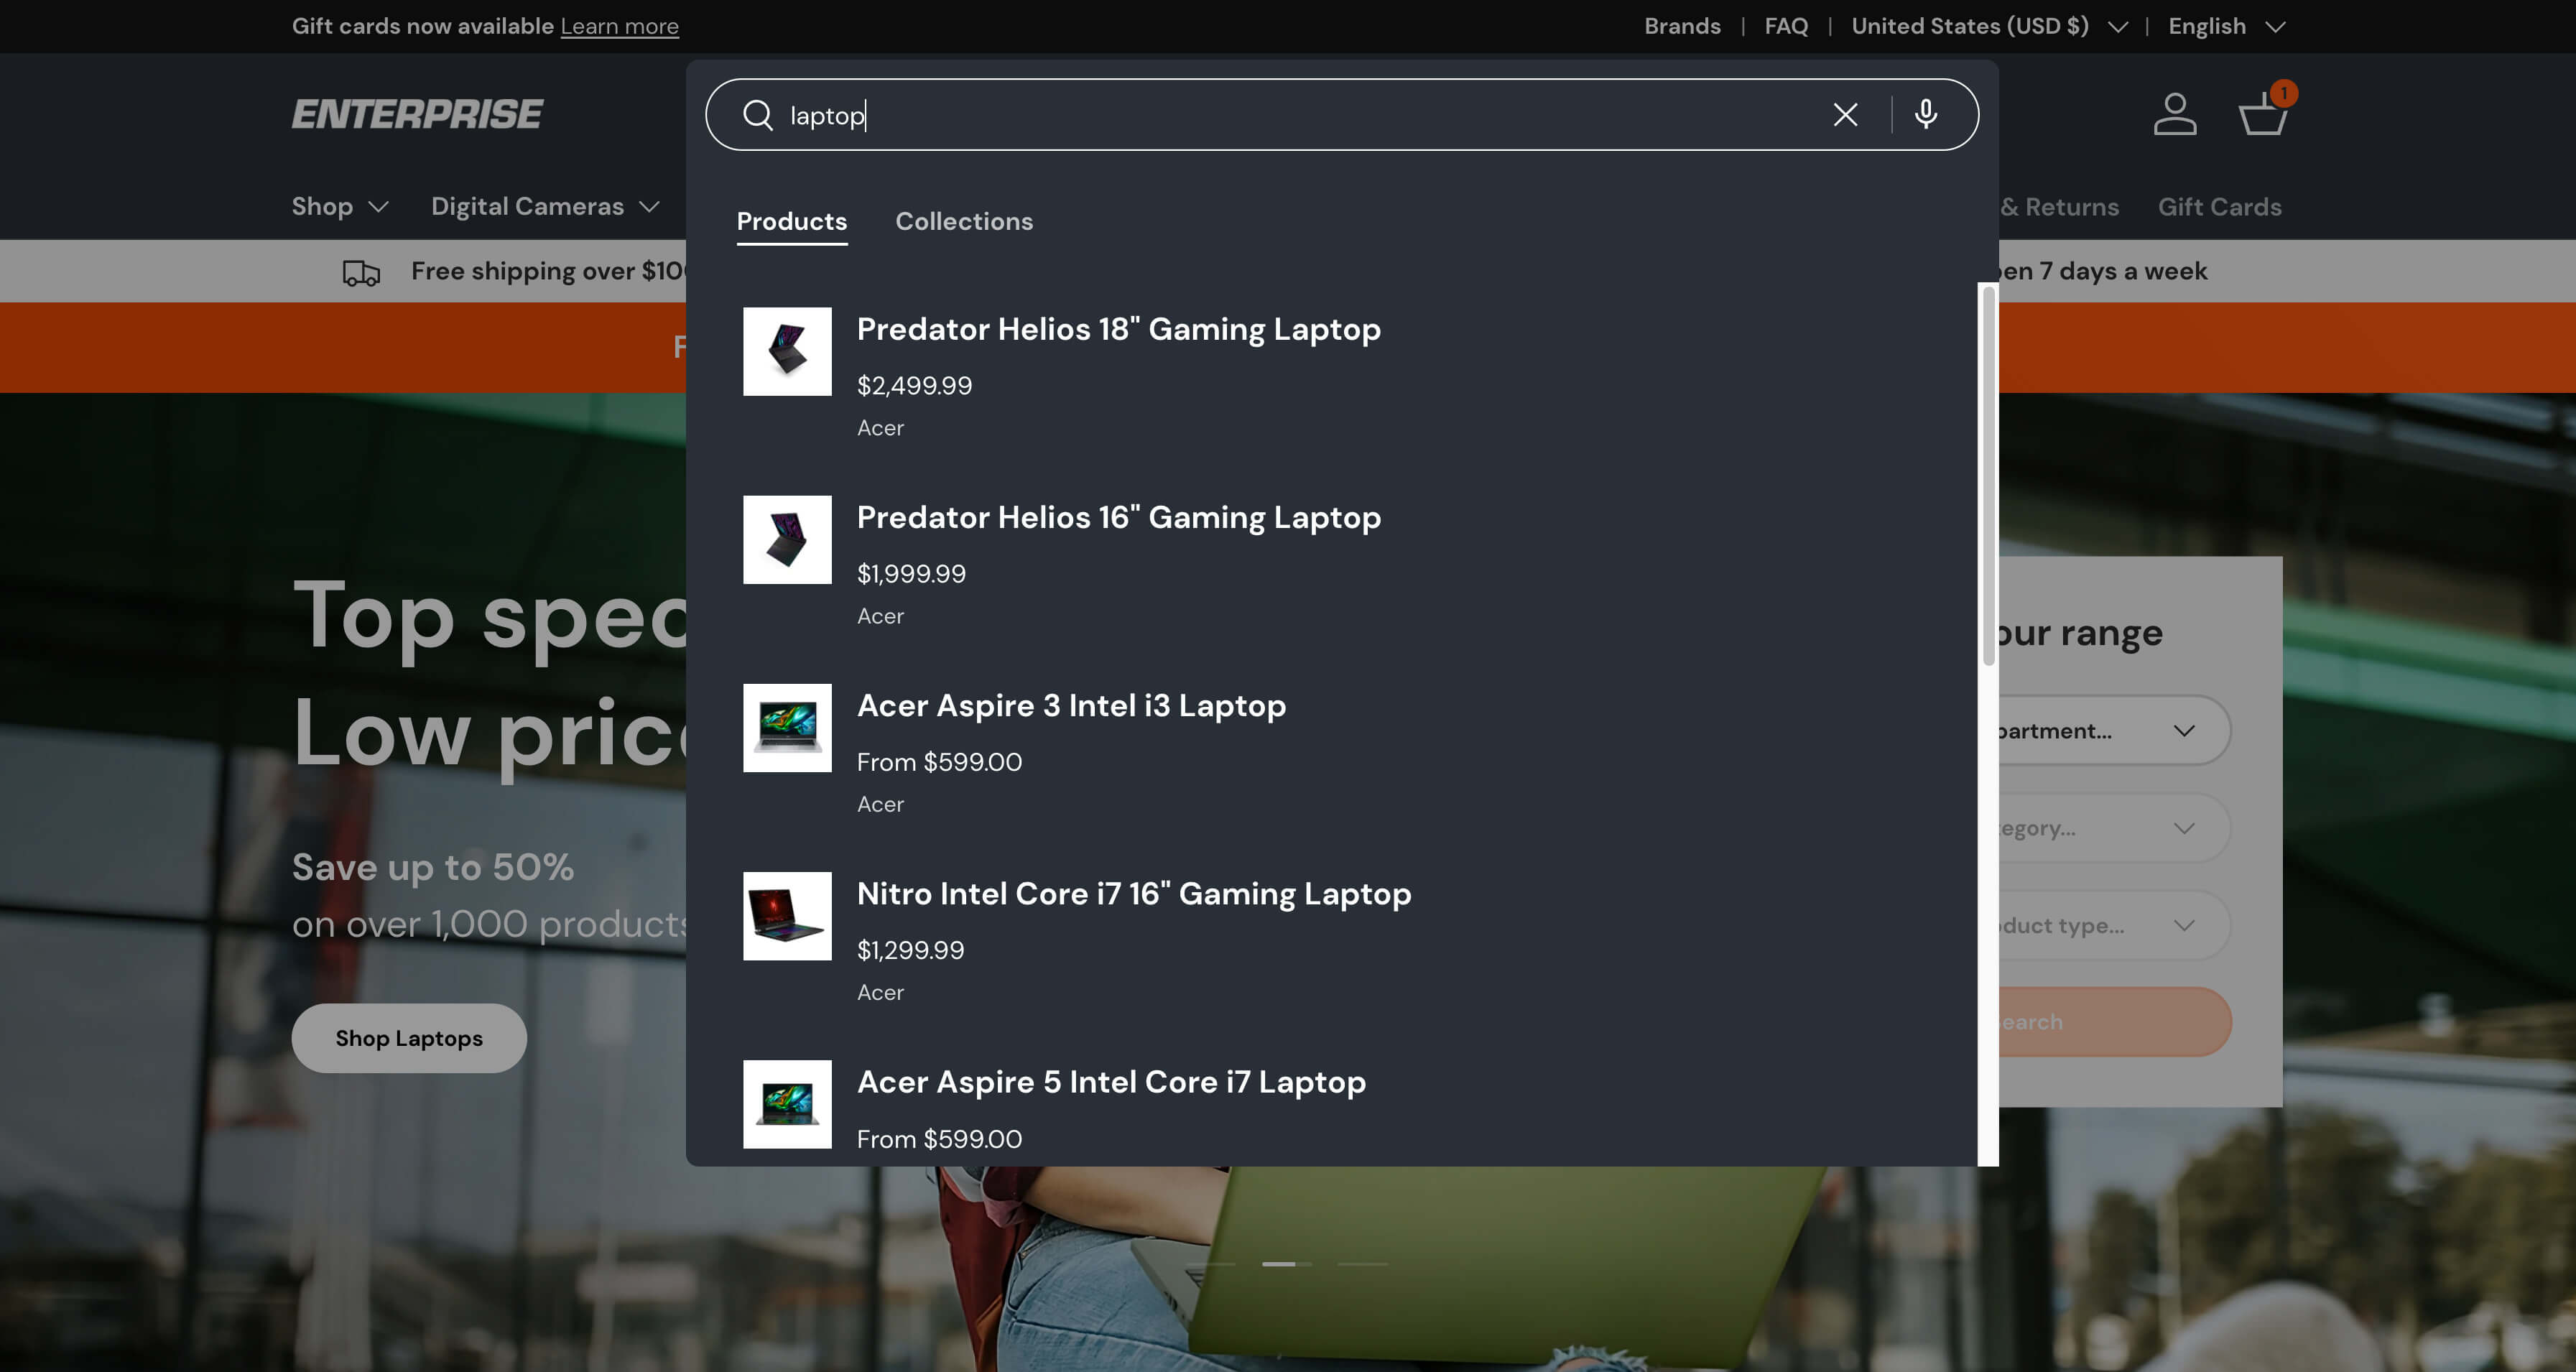The height and width of the screenshot is (1372, 2576).
Task: Open the Gift Cards menu item
Action: tap(2219, 207)
